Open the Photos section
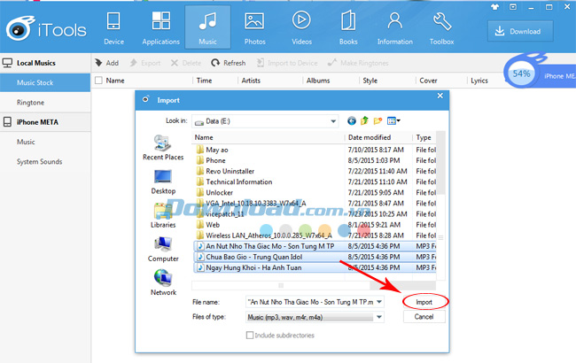 [x=254, y=27]
